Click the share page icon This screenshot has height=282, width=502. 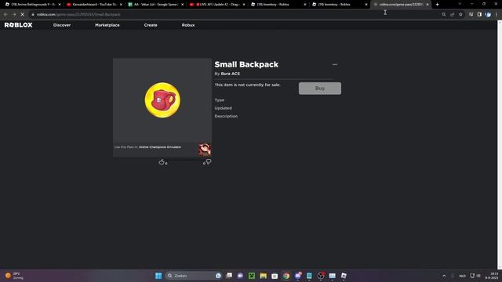(x=452, y=14)
